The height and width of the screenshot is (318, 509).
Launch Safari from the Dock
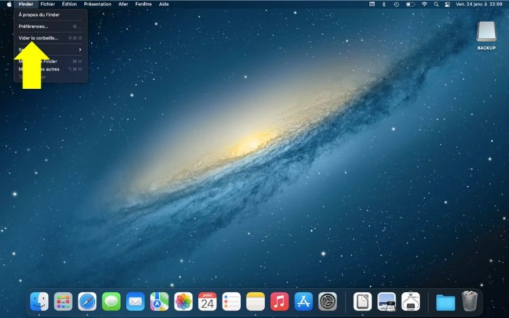pyautogui.click(x=88, y=302)
